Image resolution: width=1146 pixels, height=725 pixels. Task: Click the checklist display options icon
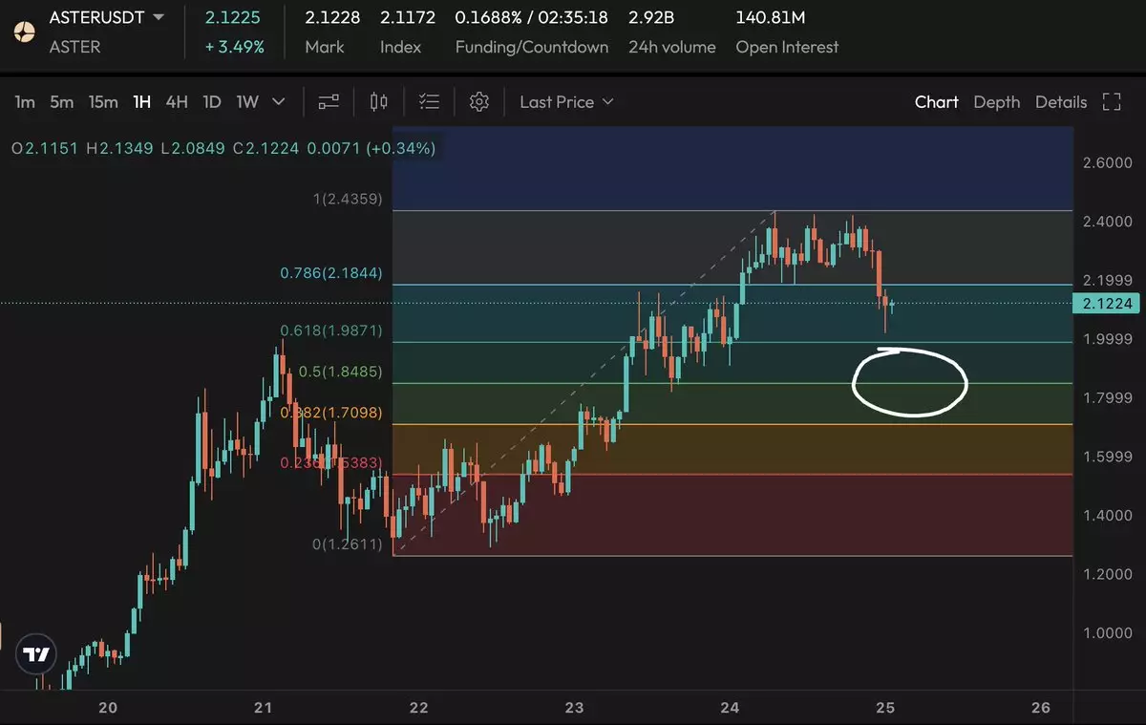(x=430, y=102)
